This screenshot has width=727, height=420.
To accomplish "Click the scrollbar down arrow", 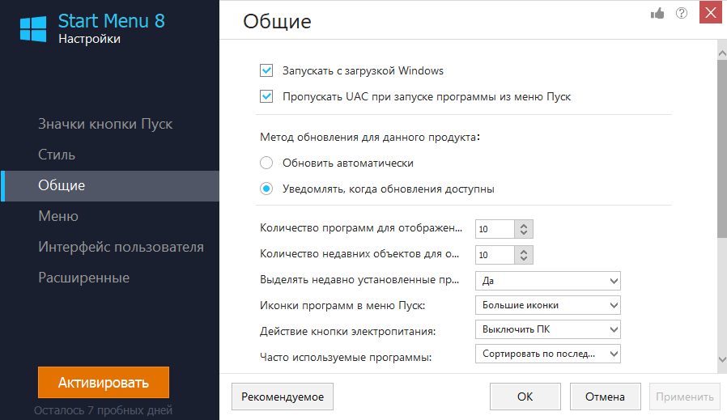I will pos(722,359).
